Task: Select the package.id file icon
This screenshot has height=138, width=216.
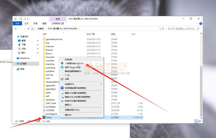Action: point(44,114)
